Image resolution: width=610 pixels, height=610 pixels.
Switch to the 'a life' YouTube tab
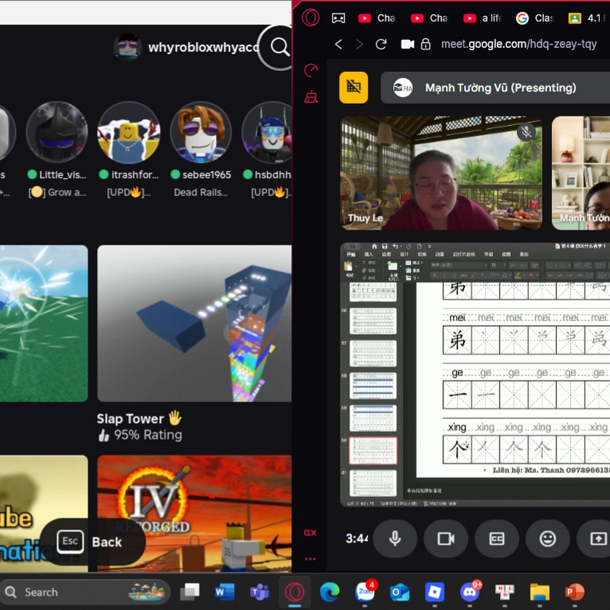click(483, 18)
